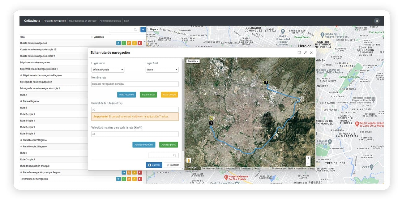Open the Lugar final dropdown
Screen dimensions: 402x199
click(x=162, y=70)
